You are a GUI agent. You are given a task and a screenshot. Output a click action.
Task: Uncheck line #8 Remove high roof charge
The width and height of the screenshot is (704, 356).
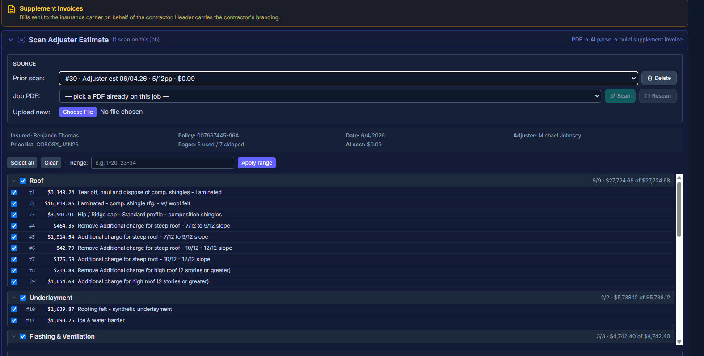pos(14,270)
